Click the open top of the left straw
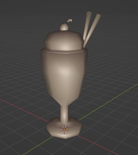 click(89, 12)
